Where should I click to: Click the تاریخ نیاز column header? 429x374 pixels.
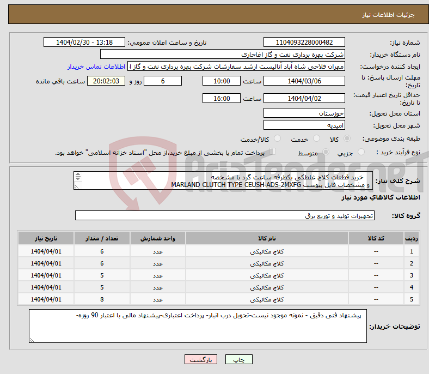point(46,239)
